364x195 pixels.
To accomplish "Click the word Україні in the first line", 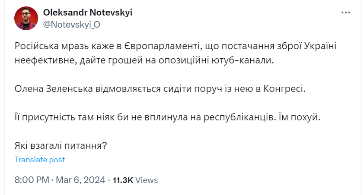I will tap(320, 46).
